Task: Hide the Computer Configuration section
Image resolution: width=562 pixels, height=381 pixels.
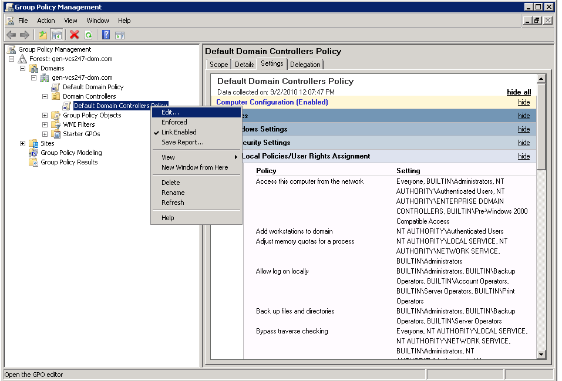Action: (523, 102)
